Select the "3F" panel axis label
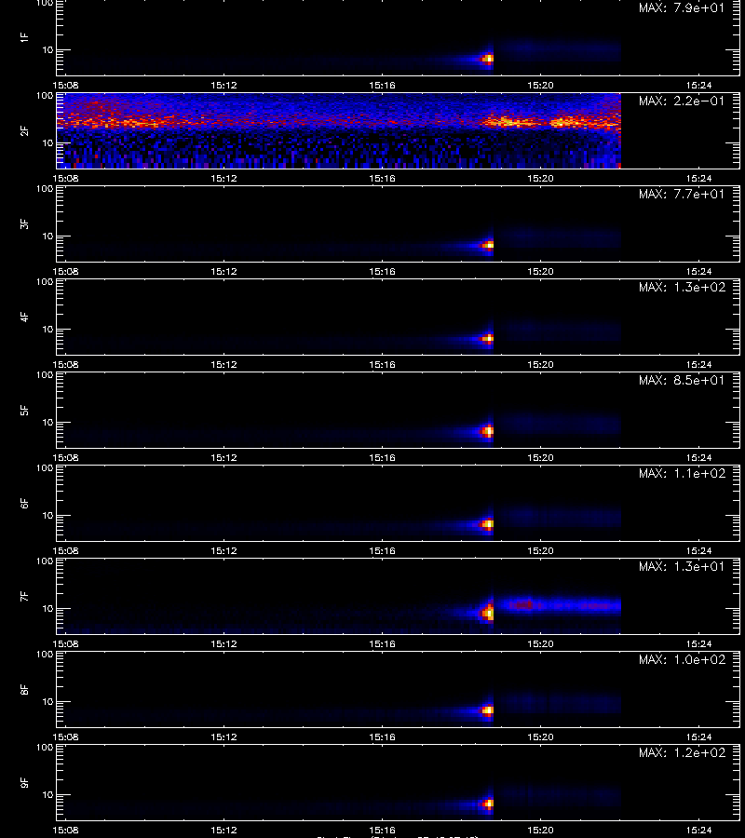Viewport: 745px width, 838px height. [24, 223]
